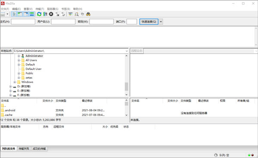Open the parent directory '..' entry

3,106
